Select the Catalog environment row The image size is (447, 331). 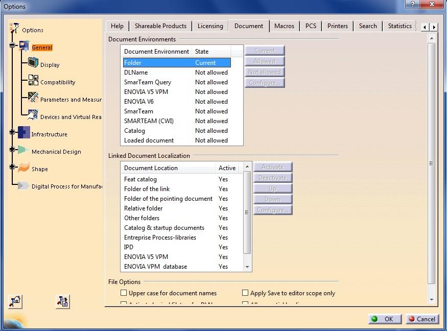pyautogui.click(x=177, y=131)
